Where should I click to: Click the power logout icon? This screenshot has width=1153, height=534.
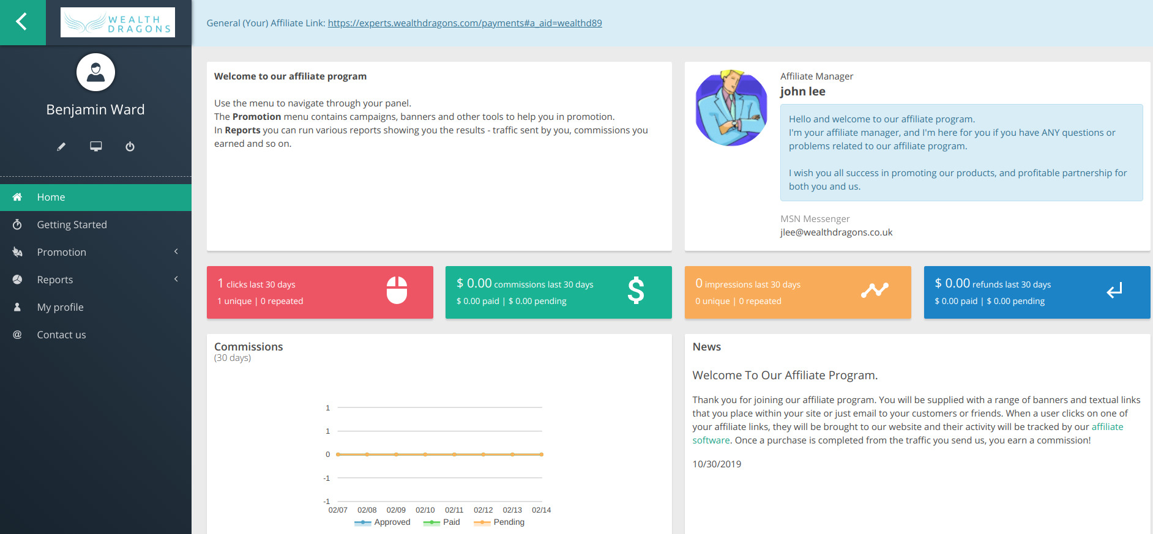tap(130, 147)
